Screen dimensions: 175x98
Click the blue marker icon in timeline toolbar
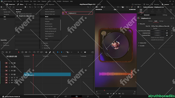62,52
